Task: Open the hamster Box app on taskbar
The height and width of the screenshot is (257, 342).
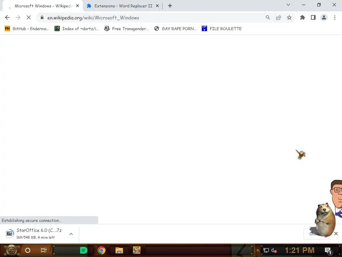Action: coord(137,250)
